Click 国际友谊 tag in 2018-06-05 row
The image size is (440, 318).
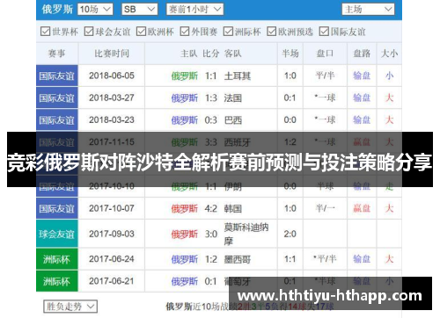57,76
